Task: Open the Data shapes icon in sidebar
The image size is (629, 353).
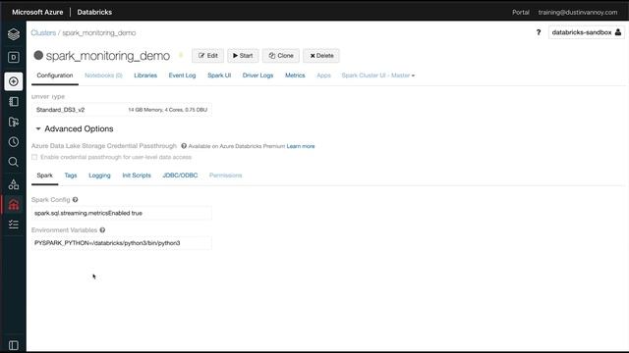Action: [x=13, y=184]
